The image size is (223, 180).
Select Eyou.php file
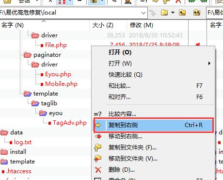[x=56, y=74]
